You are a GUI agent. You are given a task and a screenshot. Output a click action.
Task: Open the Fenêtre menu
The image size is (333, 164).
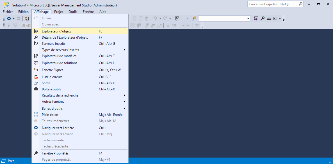coord(88,12)
